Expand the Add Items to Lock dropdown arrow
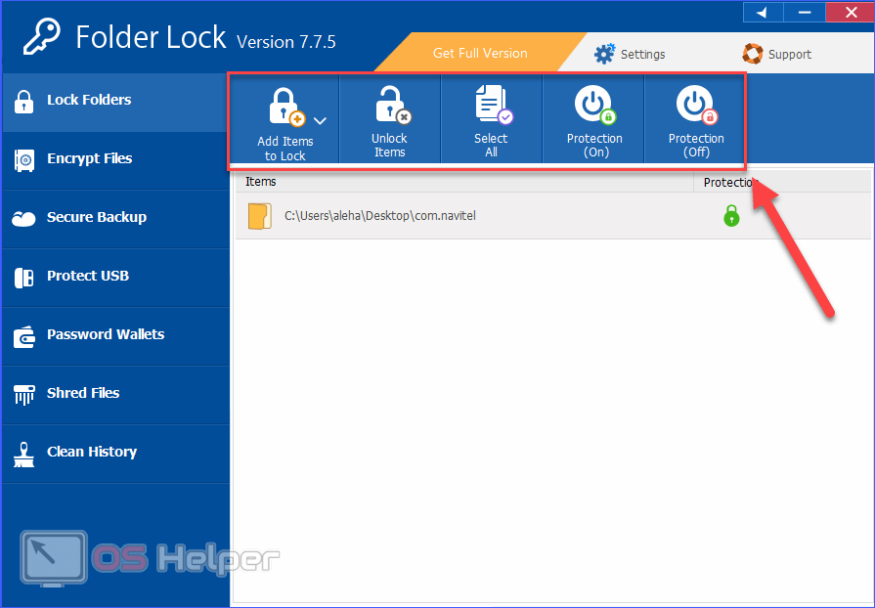The height and width of the screenshot is (608, 875). point(321,120)
